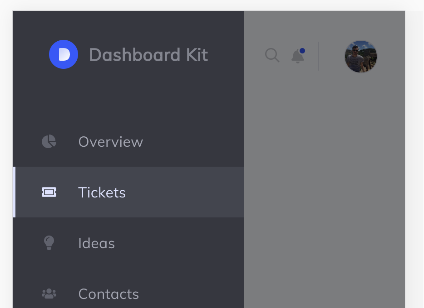
Task: Click the Dashboard Kit title text
Action: point(148,55)
